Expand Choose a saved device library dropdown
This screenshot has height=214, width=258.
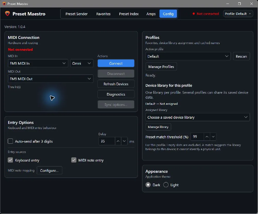tap(198, 117)
